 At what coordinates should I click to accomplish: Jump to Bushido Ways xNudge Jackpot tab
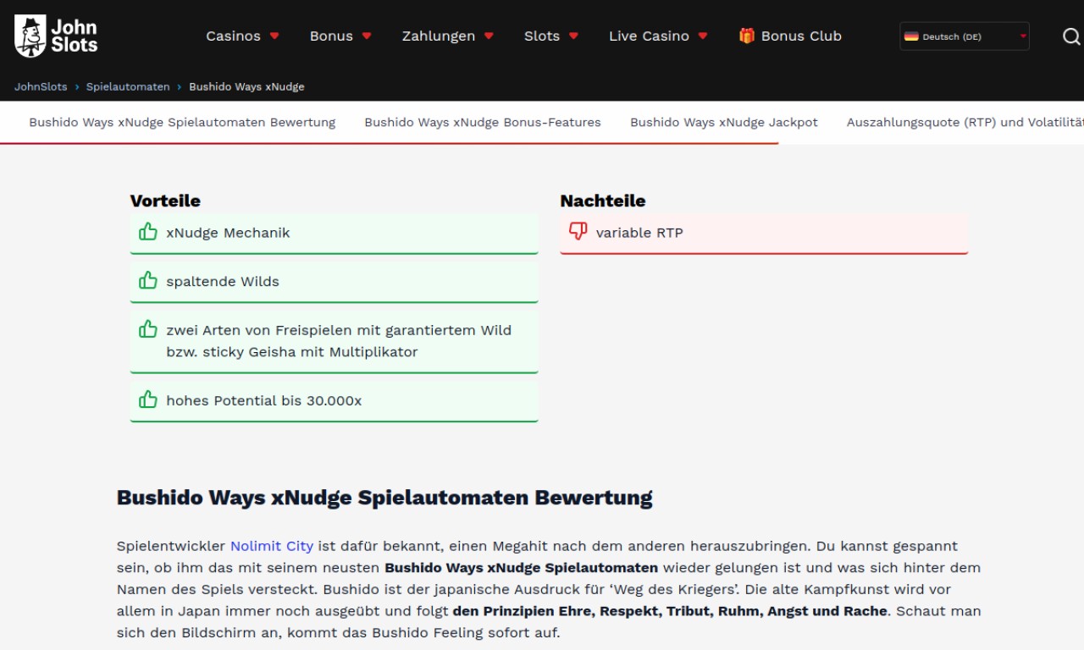pos(724,123)
